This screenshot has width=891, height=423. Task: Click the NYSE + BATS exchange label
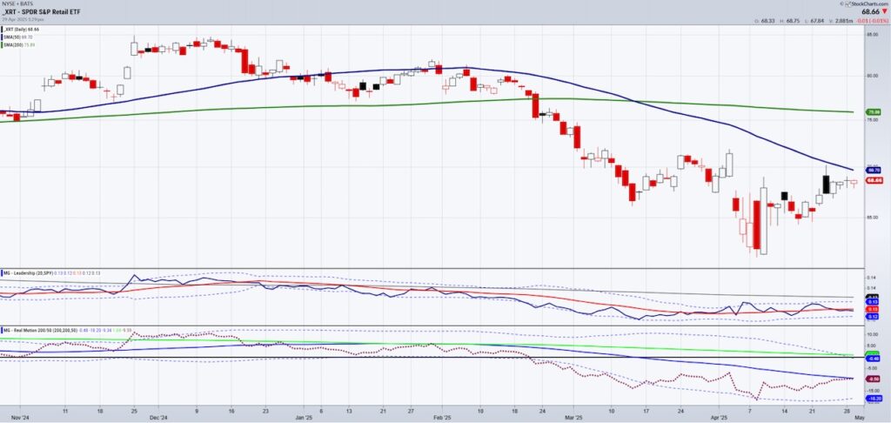[17, 3]
